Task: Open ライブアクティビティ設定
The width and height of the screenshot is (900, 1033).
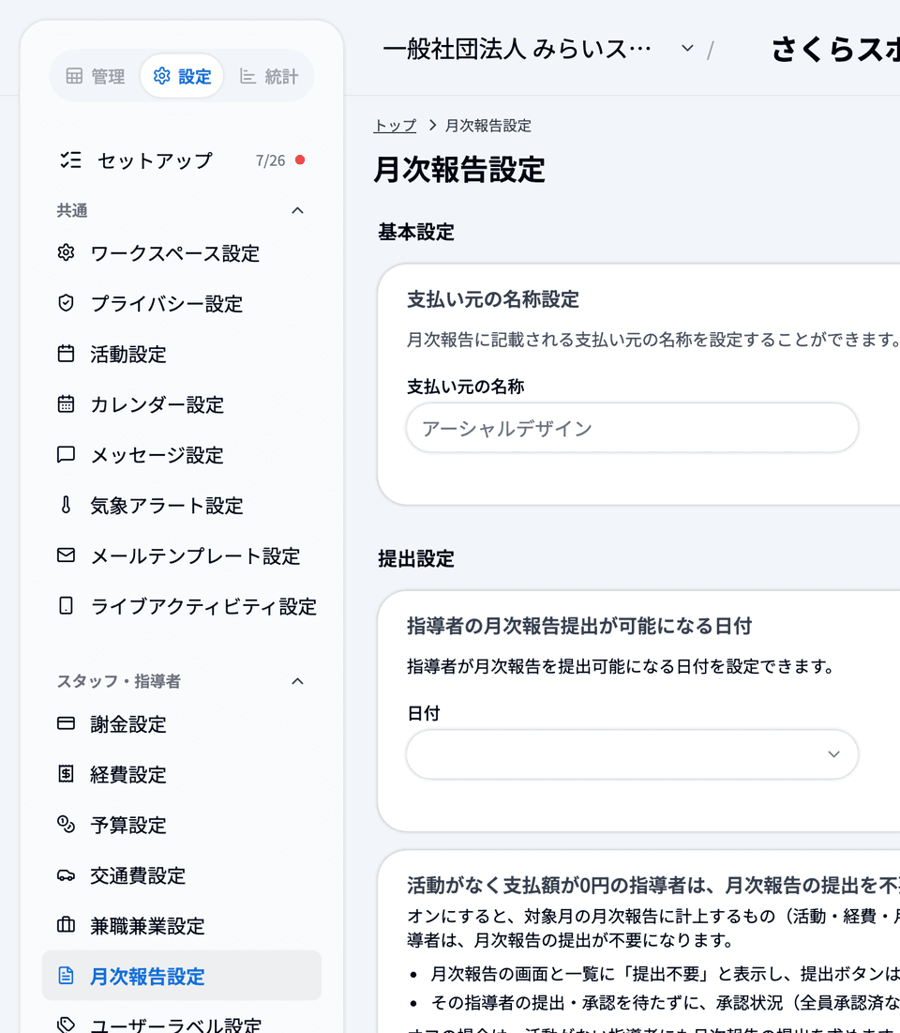Action: pyautogui.click(x=181, y=607)
